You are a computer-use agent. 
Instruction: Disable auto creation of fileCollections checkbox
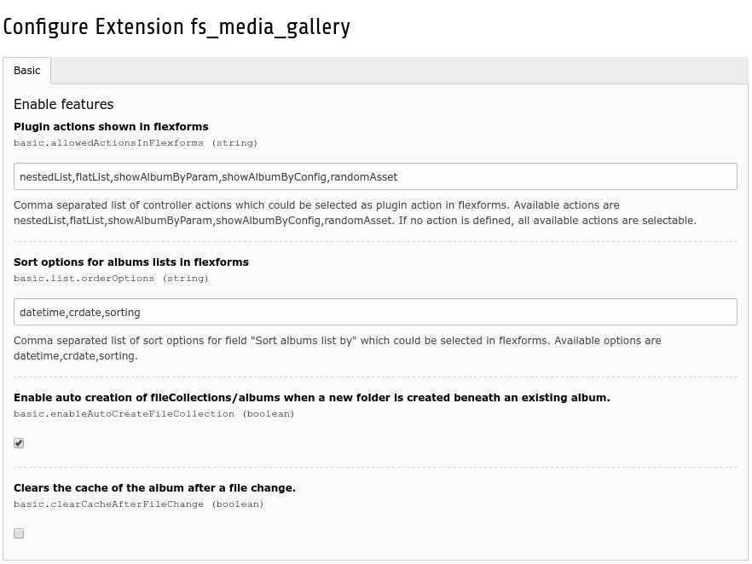19,443
